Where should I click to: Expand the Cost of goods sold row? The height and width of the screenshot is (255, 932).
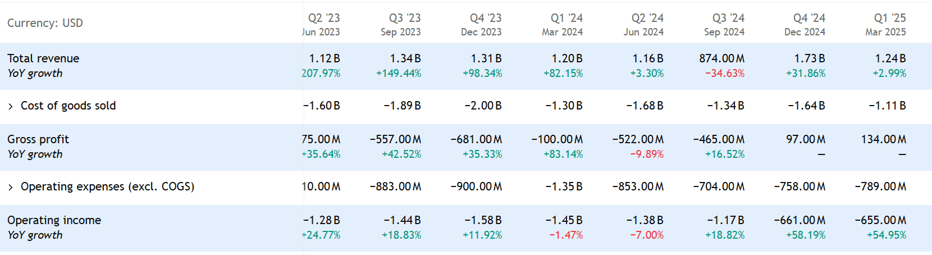(11, 107)
